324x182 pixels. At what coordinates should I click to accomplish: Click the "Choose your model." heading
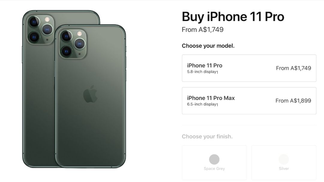click(208, 46)
